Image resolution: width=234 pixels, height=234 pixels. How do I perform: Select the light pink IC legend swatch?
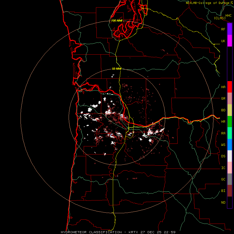pos(230,168)
